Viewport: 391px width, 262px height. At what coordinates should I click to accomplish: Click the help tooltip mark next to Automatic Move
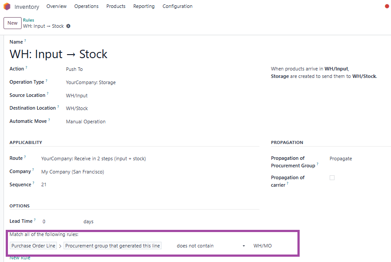tap(49, 120)
